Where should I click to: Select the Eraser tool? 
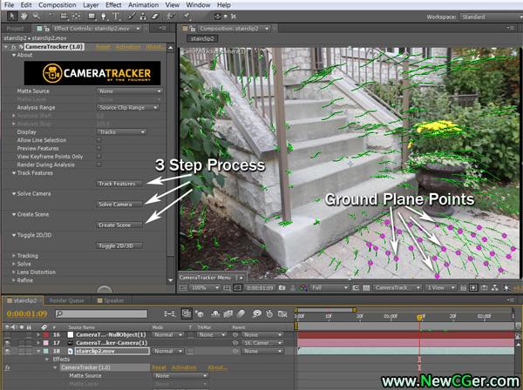point(155,16)
